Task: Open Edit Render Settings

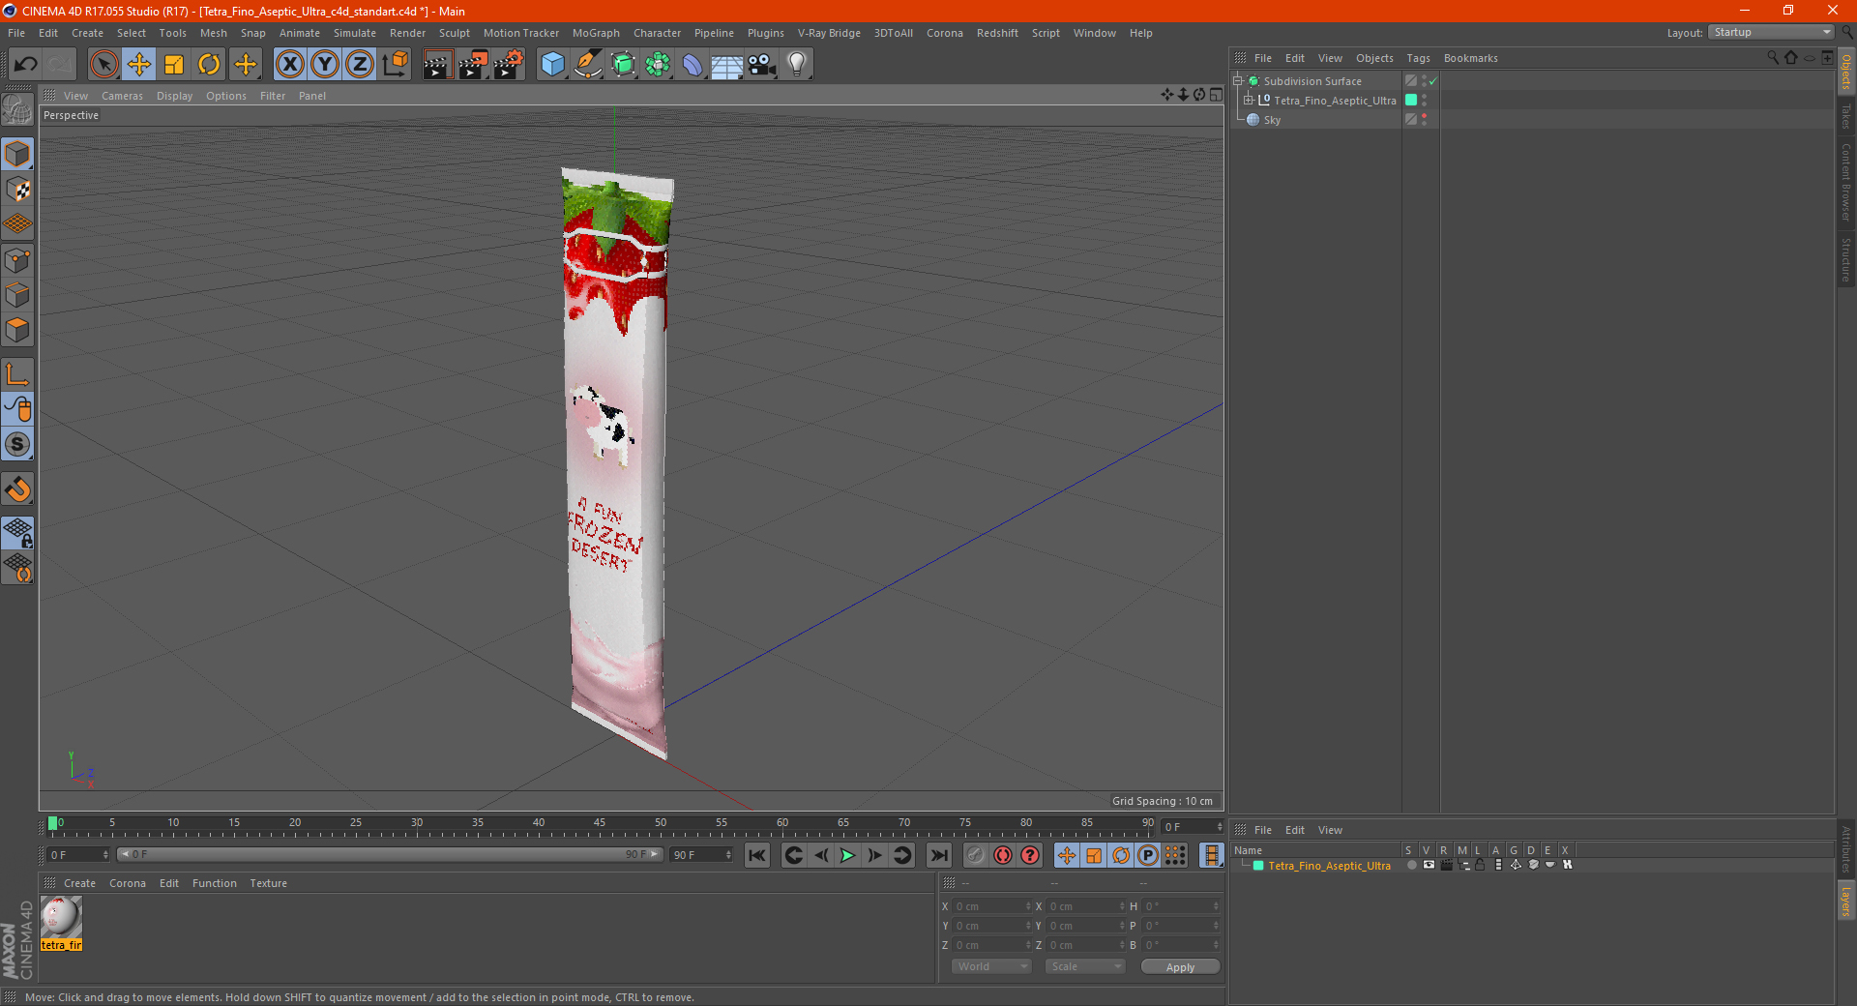Action: pos(509,65)
